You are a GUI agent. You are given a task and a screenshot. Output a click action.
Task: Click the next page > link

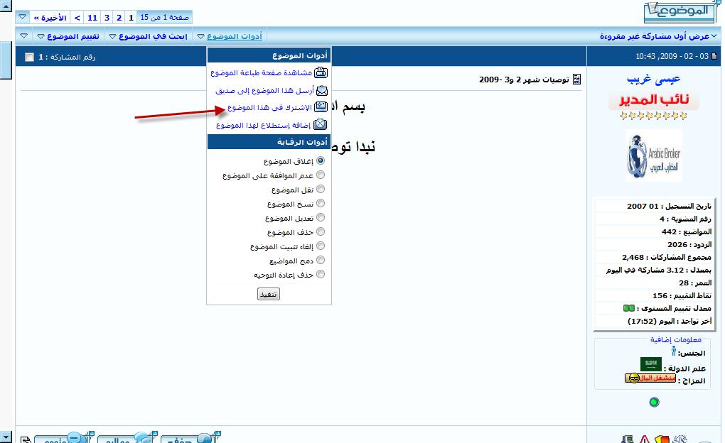coord(77,18)
